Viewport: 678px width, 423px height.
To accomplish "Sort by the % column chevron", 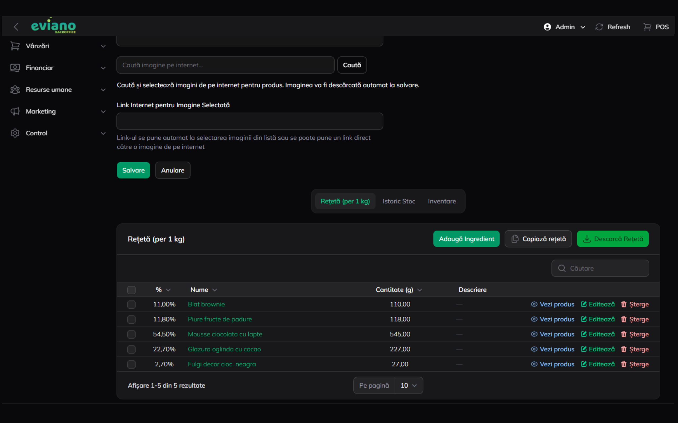I will [168, 290].
